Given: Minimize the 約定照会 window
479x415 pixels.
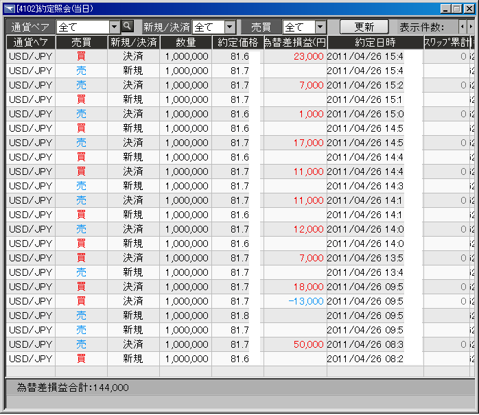Looking at the screenshot, I should (x=445, y=8).
